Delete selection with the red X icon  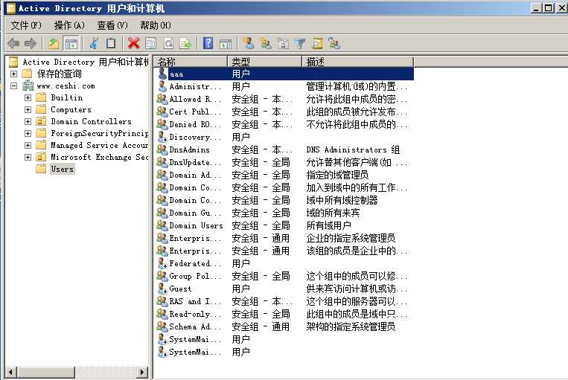click(134, 44)
